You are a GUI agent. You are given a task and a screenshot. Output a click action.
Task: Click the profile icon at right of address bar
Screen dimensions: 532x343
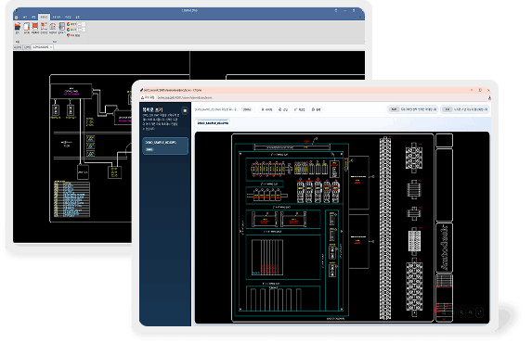click(x=489, y=97)
